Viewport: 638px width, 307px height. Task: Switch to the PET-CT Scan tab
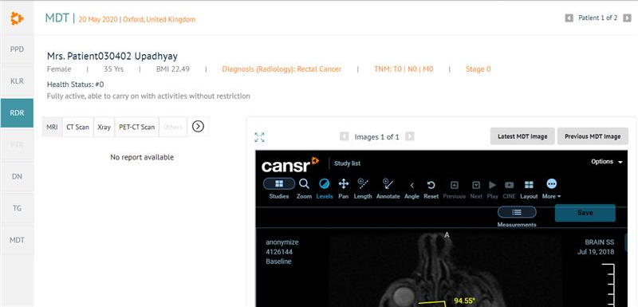coord(136,127)
